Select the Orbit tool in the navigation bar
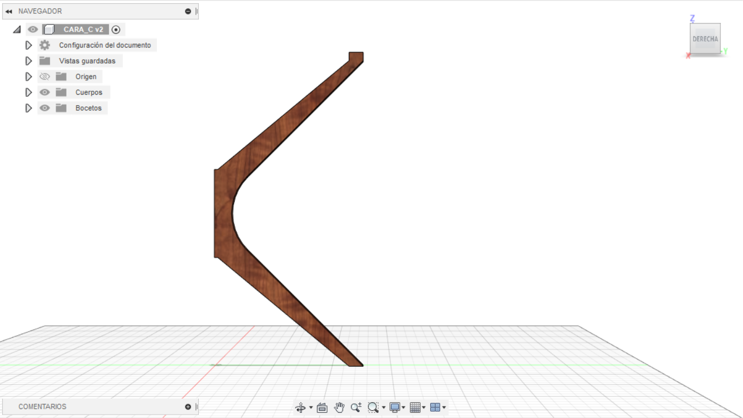 [301, 407]
